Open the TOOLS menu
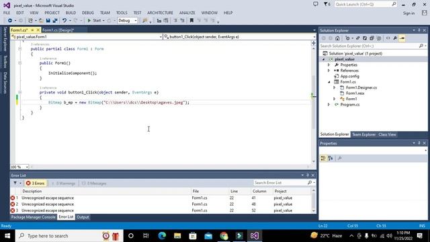430x242 pixels. [122, 13]
